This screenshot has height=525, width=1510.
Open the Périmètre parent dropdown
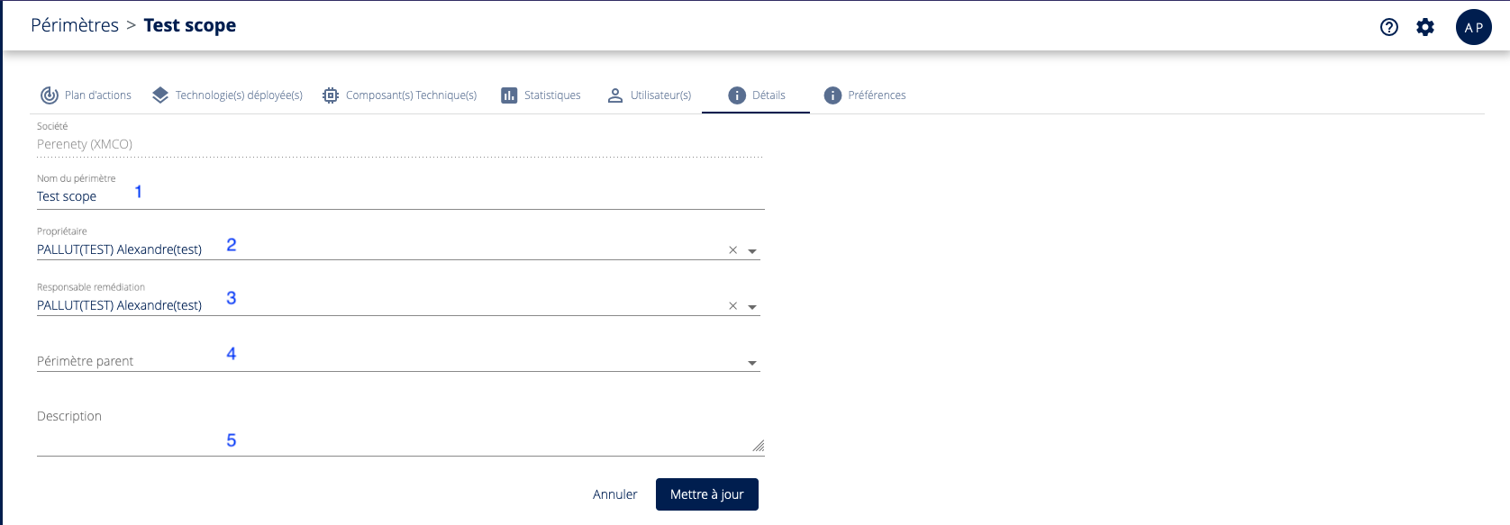(752, 363)
